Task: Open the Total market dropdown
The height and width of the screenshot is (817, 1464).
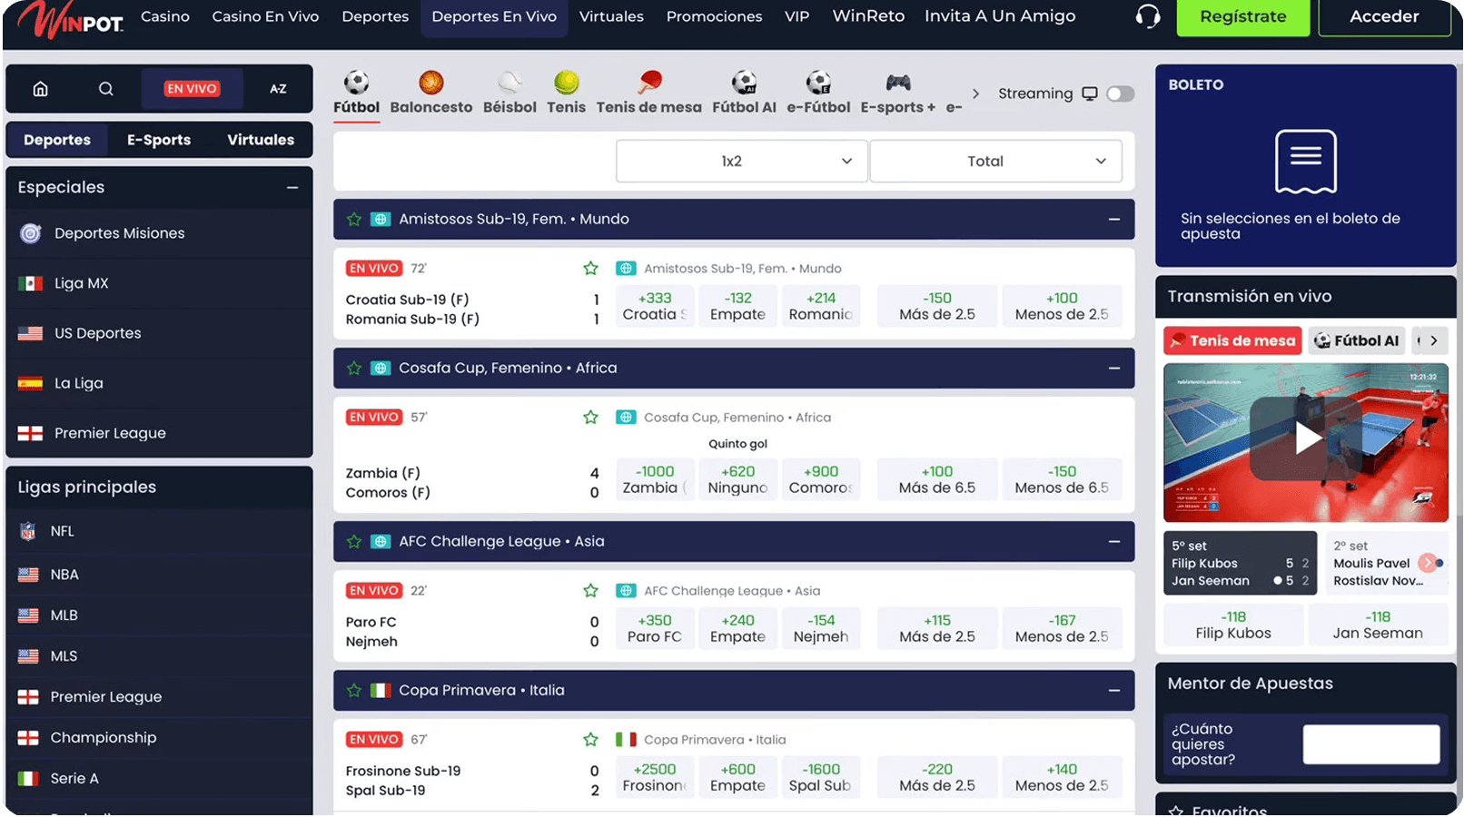Action: click(995, 162)
